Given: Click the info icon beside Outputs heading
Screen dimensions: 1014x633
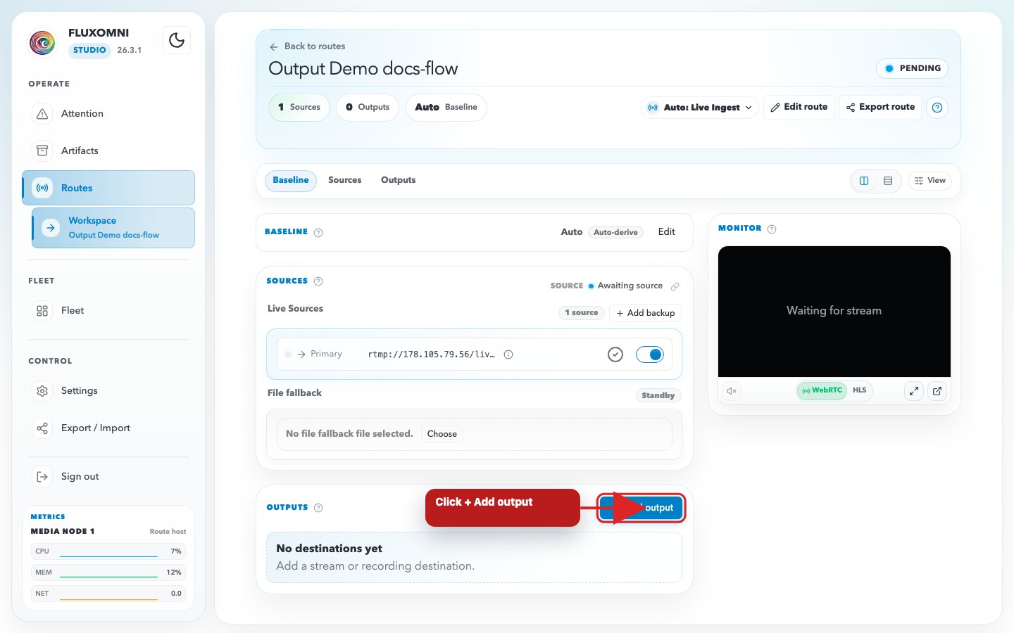Looking at the screenshot, I should pos(318,508).
